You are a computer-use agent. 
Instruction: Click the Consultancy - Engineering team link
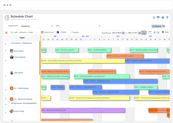(21, 43)
